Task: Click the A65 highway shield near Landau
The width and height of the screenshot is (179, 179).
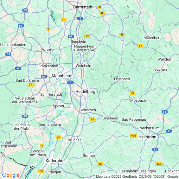Action: click(25, 116)
